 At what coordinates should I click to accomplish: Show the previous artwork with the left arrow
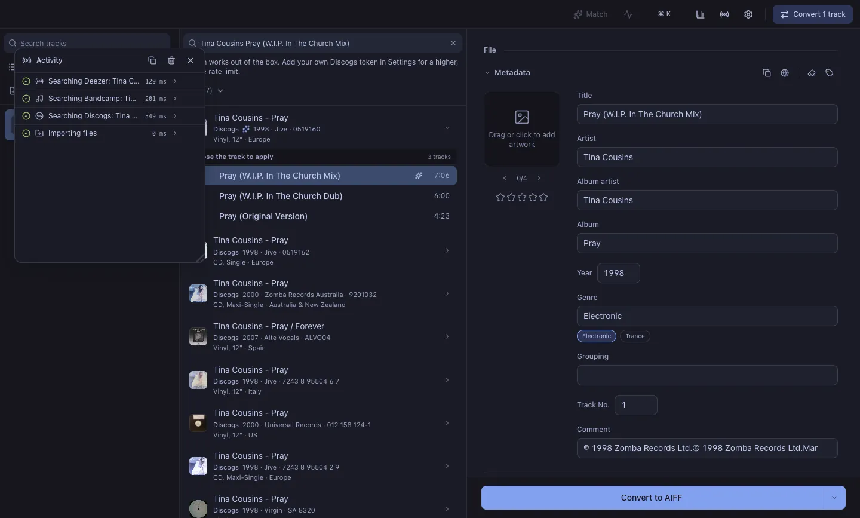coord(505,178)
